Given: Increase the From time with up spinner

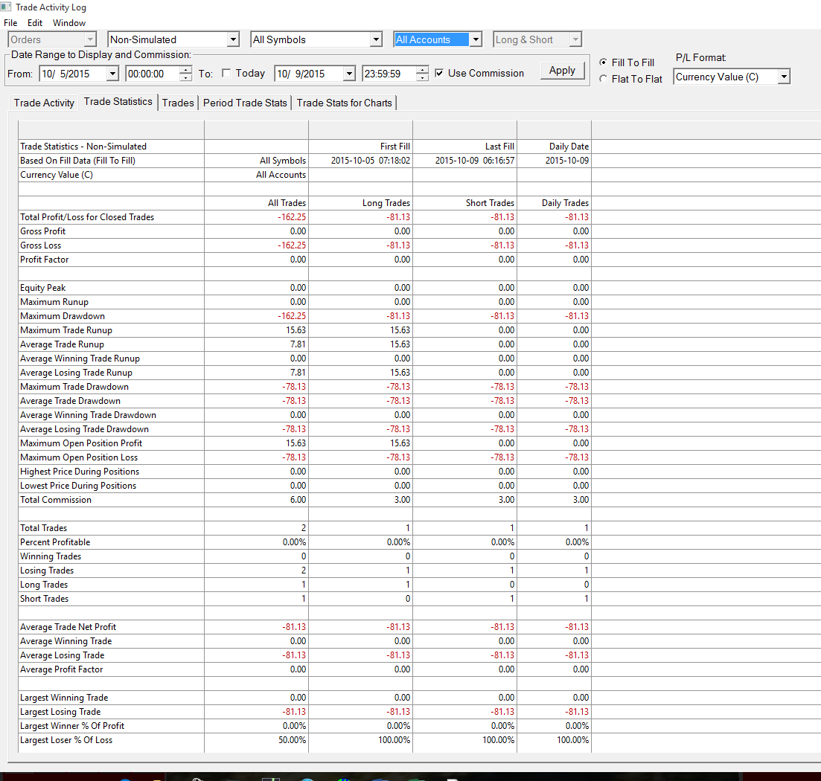Looking at the screenshot, I should 185,70.
